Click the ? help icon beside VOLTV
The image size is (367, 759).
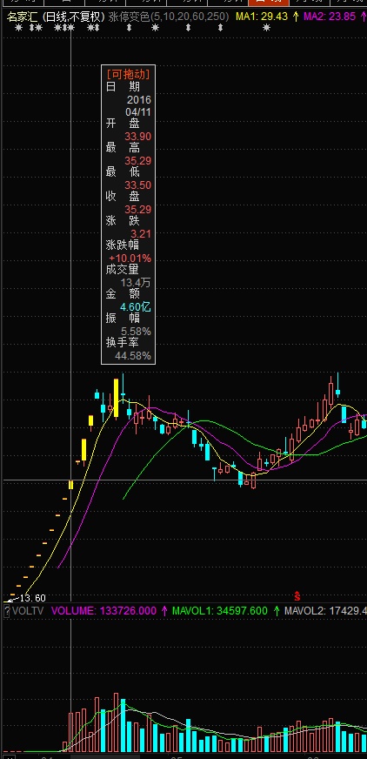7,611
